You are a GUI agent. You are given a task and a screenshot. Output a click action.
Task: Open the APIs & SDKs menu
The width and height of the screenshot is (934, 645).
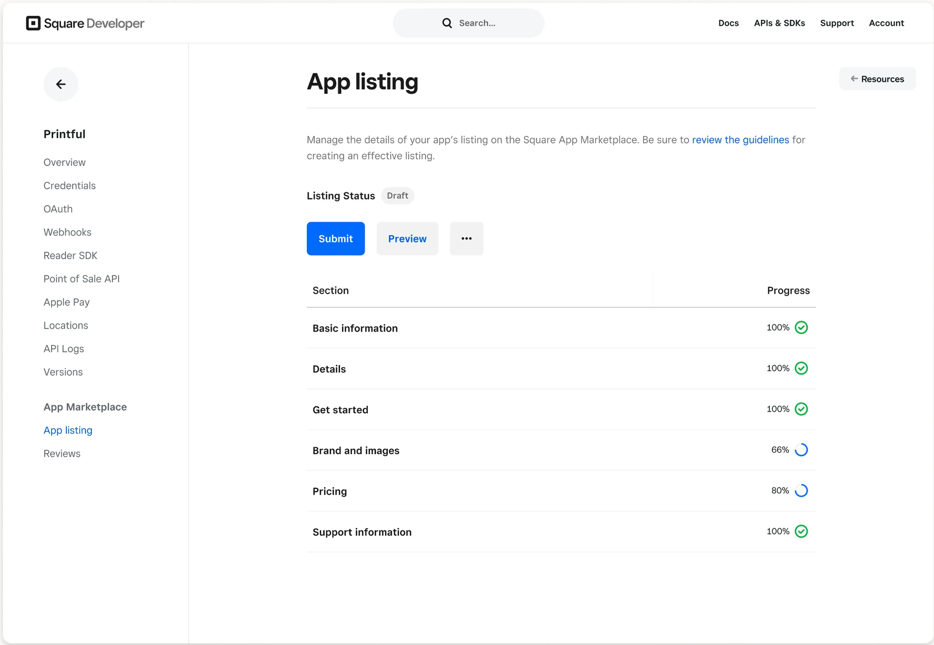coord(780,23)
